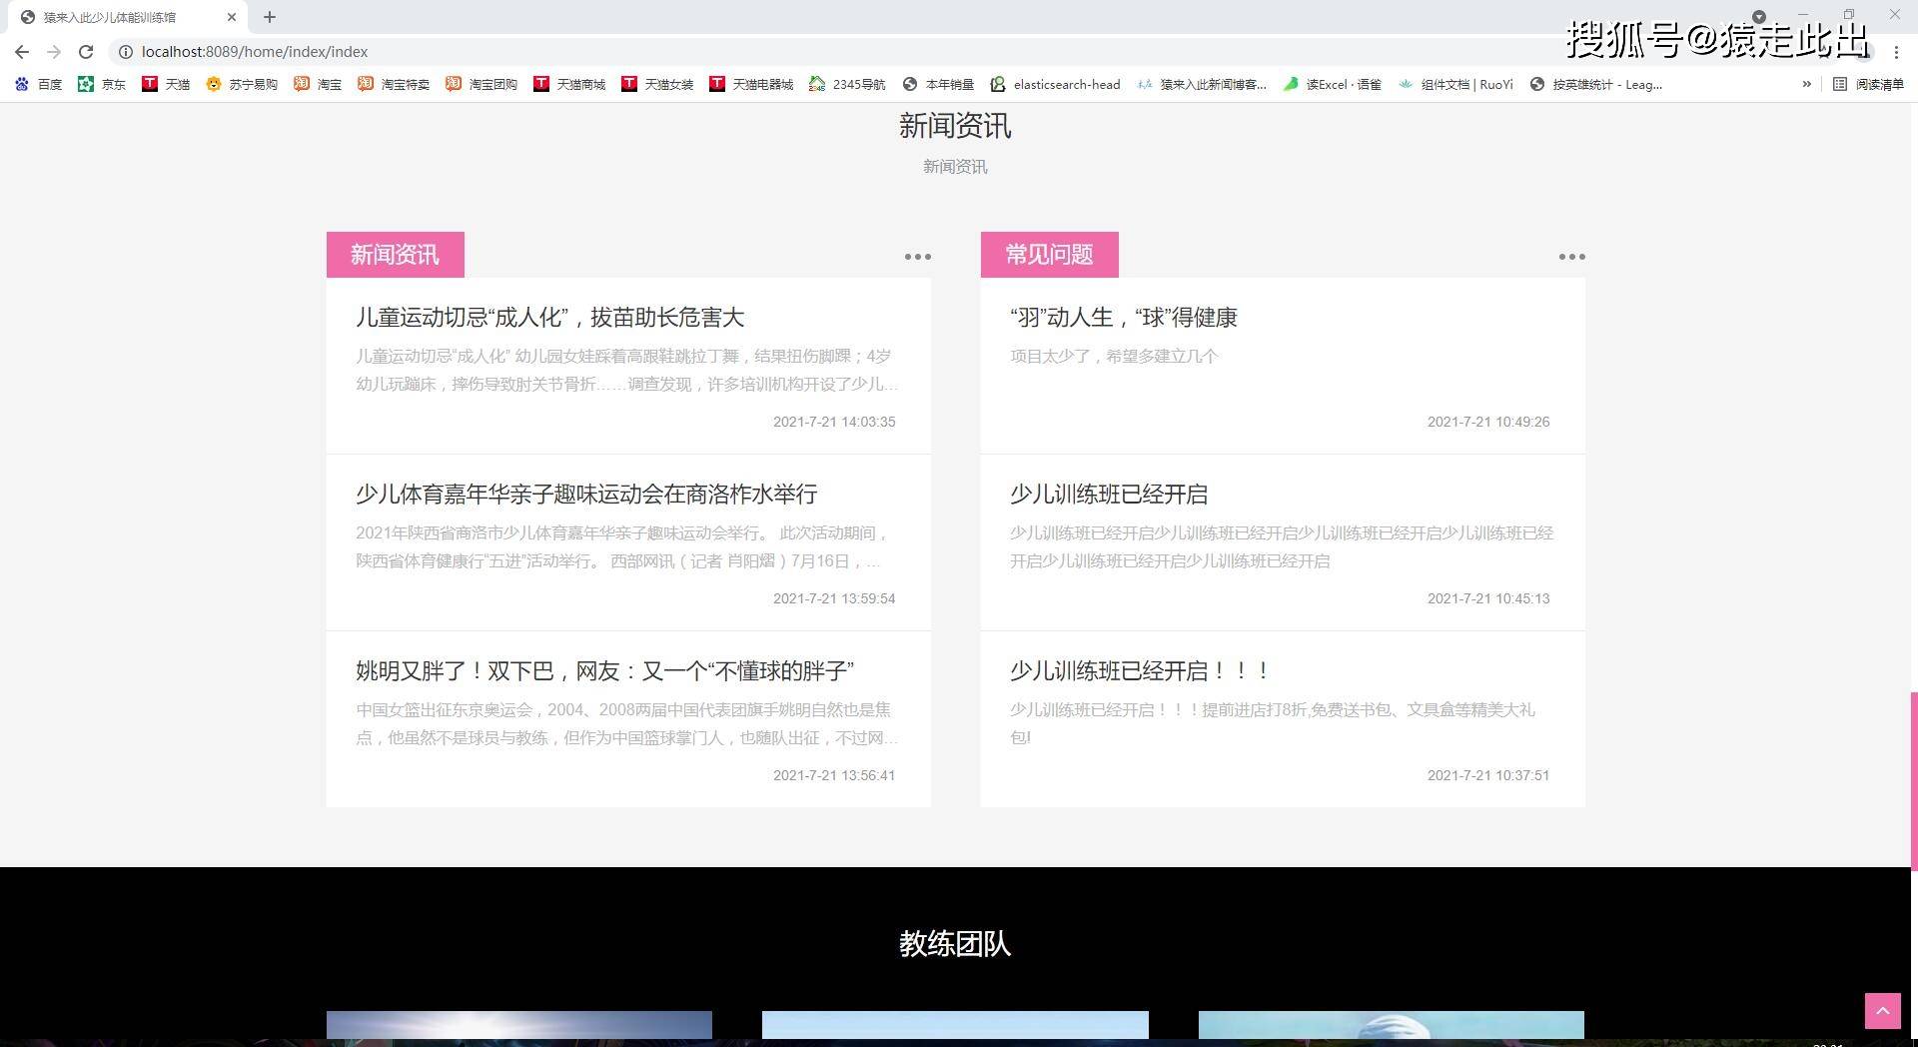Viewport: 1918px width, 1047px height.
Task: Click timestamp 2021-7-21 10:37:51
Action: pos(1488,775)
